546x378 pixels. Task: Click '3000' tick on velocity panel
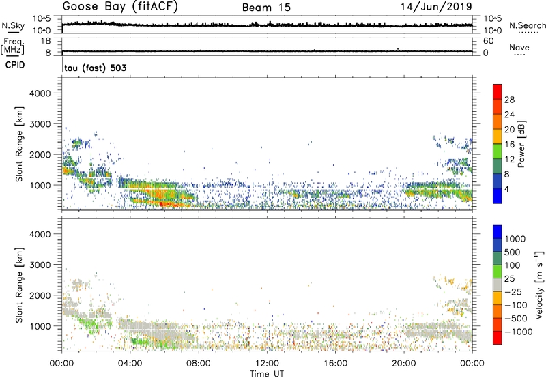pos(40,265)
